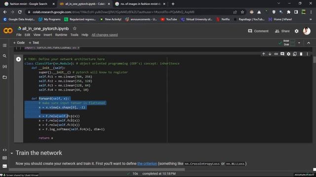Open cell editor settings gear
The image size is (316, 177).
288,54
